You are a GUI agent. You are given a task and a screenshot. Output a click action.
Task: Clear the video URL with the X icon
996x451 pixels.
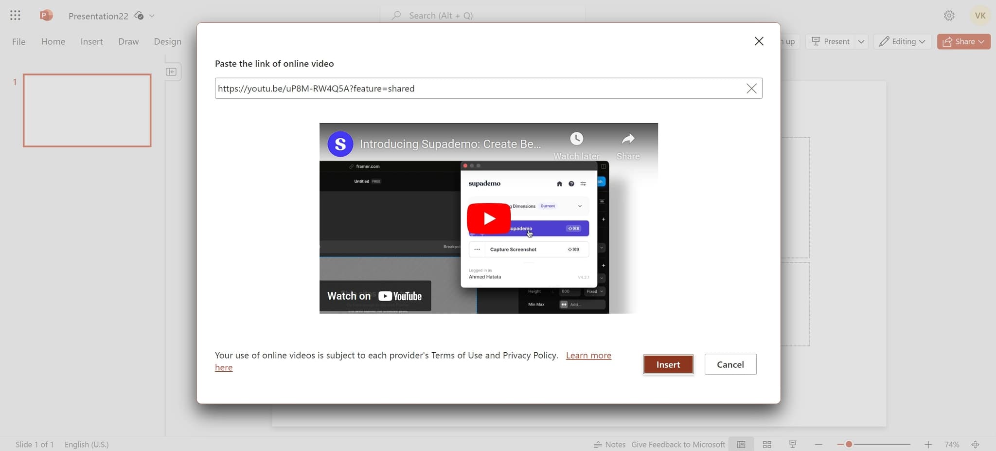(x=751, y=88)
